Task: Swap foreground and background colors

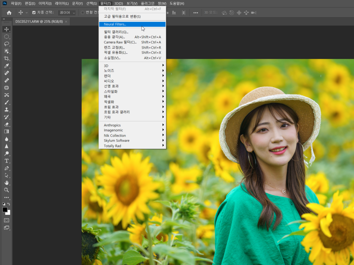Action: 8,204
